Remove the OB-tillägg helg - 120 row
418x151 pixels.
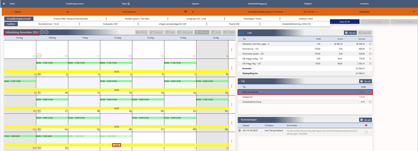[x=370, y=64]
